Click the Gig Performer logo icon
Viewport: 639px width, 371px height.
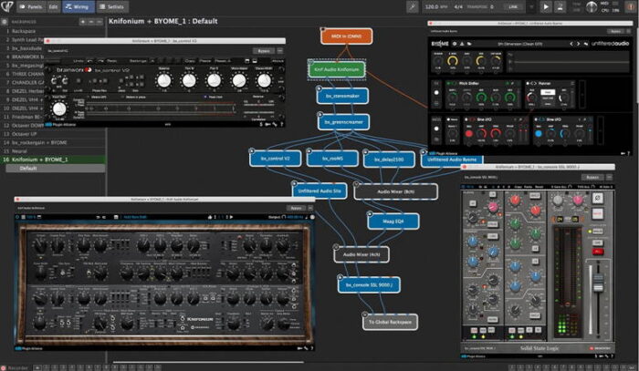(8, 5)
